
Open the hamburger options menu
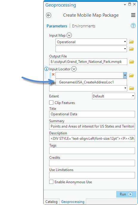133,15
